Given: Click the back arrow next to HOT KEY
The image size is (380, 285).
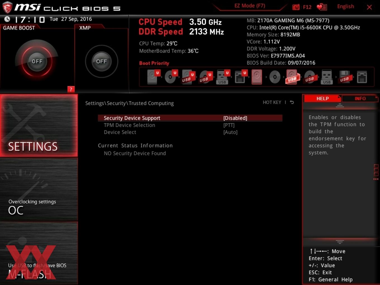Looking at the screenshot, I should [x=292, y=102].
